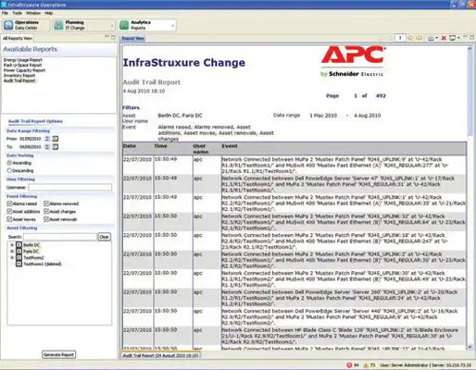Open the Tools menu

pyautogui.click(x=18, y=13)
